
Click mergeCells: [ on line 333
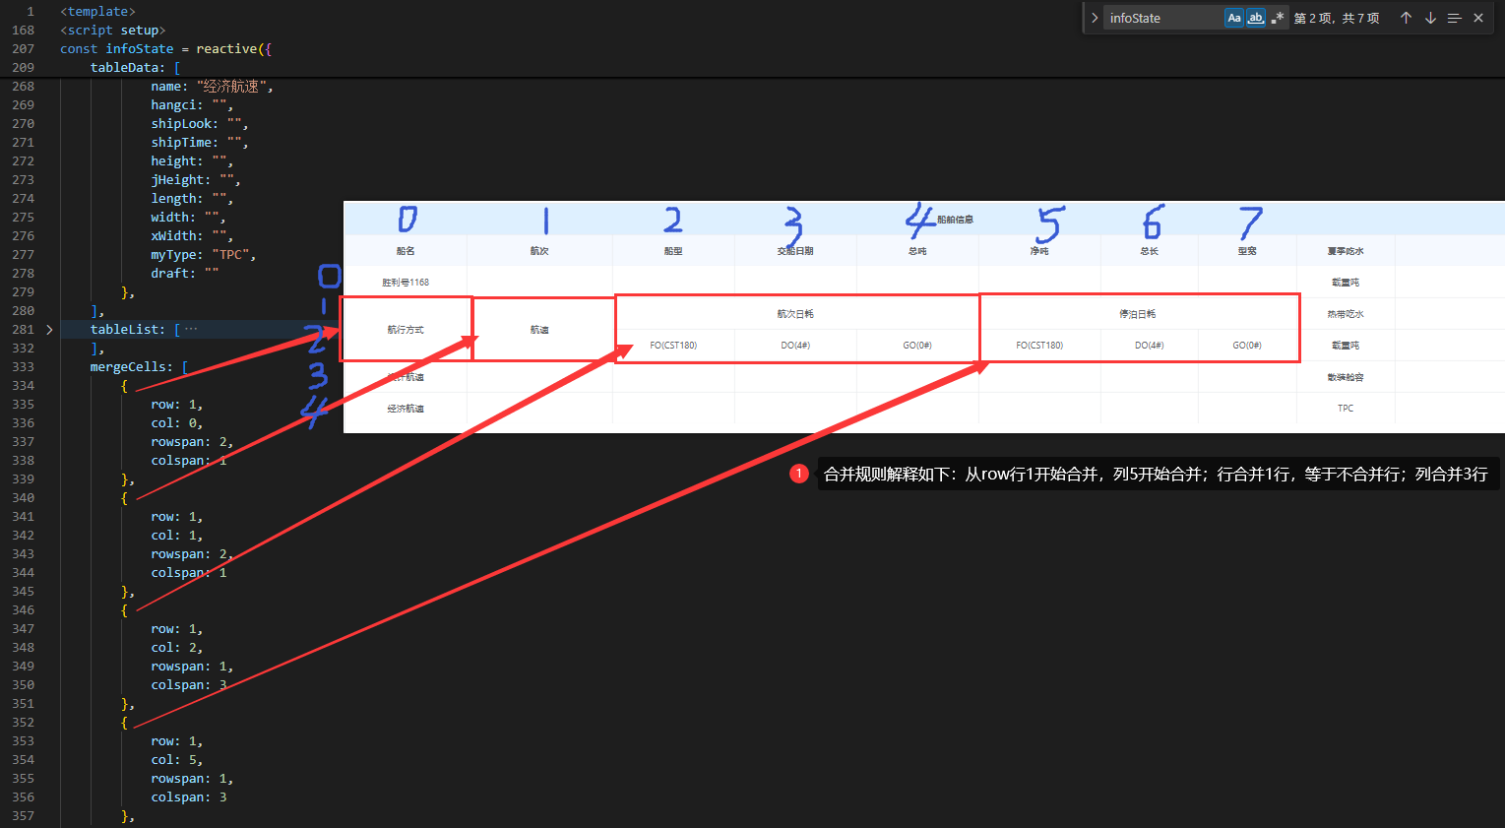click(x=139, y=367)
